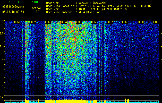Click the meteor label

pos(37,8)
